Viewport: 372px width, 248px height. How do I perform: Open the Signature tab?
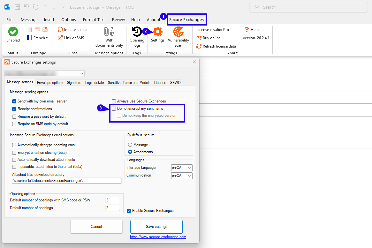(74, 83)
